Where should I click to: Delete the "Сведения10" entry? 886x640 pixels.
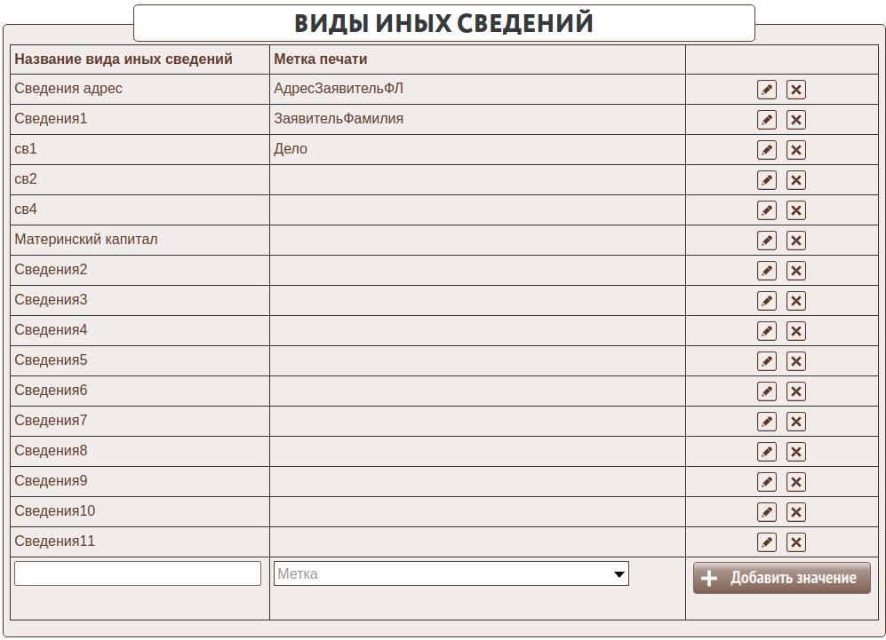point(796,512)
